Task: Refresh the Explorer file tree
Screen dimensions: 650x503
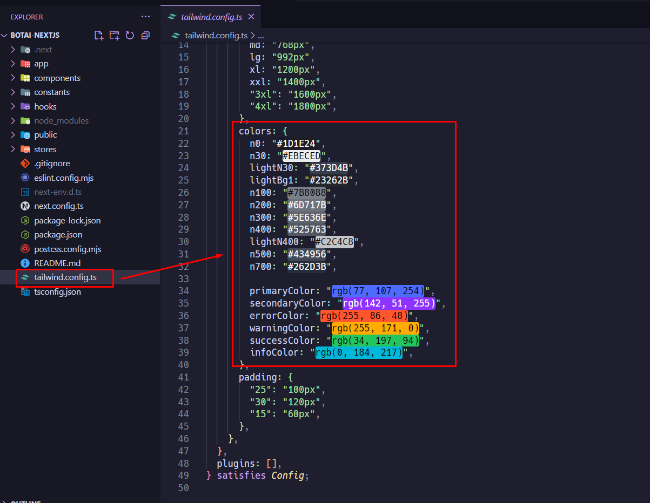Action: click(130, 35)
